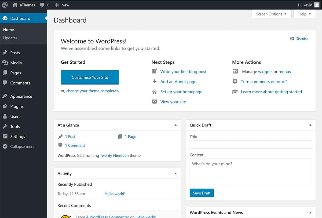Click the plus icon beside Add an About page

click(155, 82)
